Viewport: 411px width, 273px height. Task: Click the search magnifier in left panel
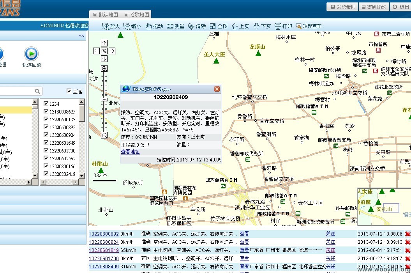pyautogui.click(x=37, y=91)
